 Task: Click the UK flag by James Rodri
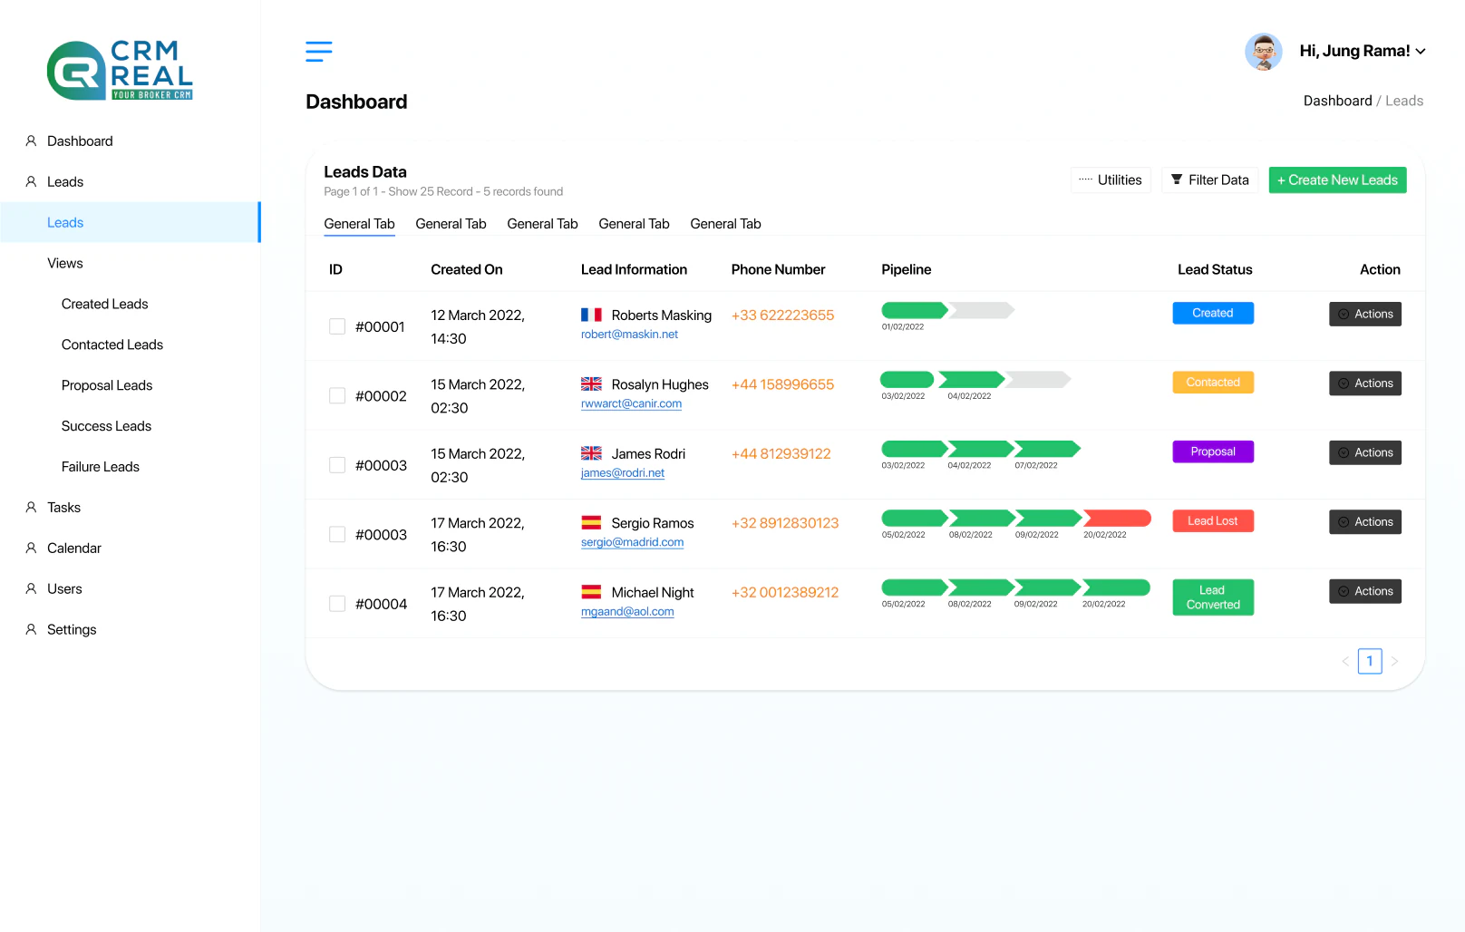[591, 453]
